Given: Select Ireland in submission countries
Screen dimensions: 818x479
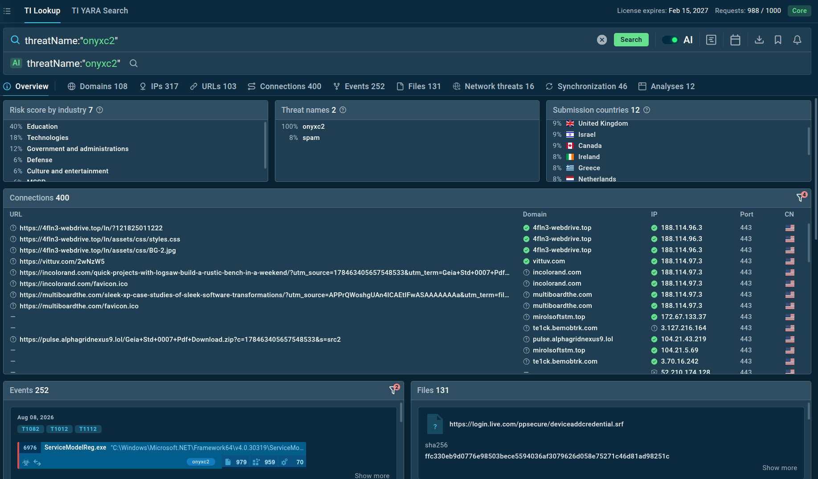Looking at the screenshot, I should 589,157.
